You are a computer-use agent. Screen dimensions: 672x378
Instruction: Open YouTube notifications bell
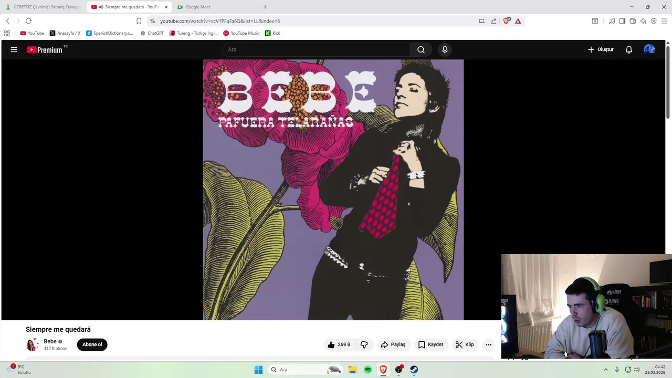[629, 49]
